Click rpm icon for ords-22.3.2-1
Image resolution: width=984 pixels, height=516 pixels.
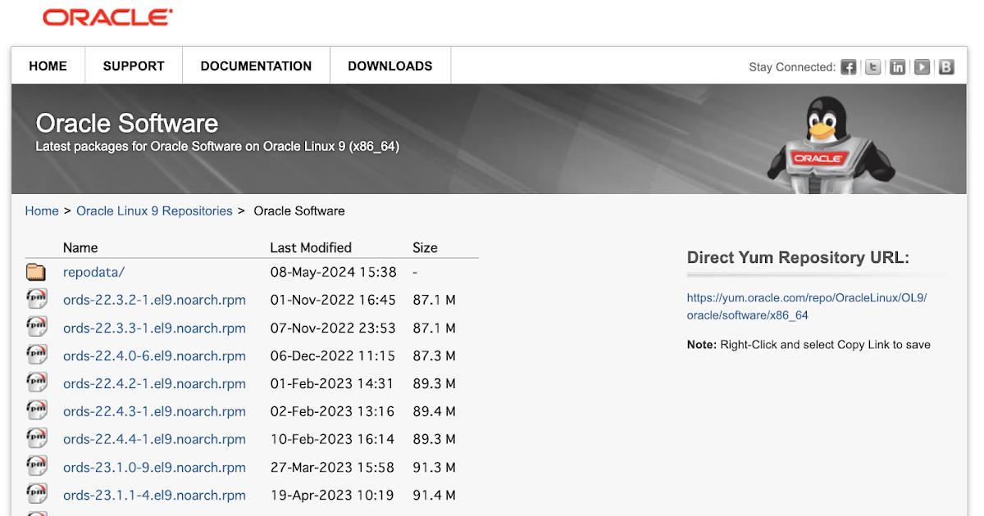coord(36,299)
